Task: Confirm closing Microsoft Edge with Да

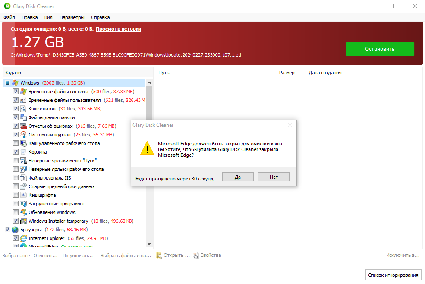Action: (238, 177)
